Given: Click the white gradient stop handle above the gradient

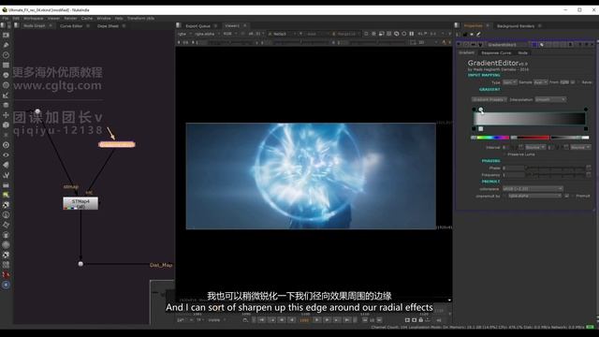Looking at the screenshot, I should (x=480, y=110).
